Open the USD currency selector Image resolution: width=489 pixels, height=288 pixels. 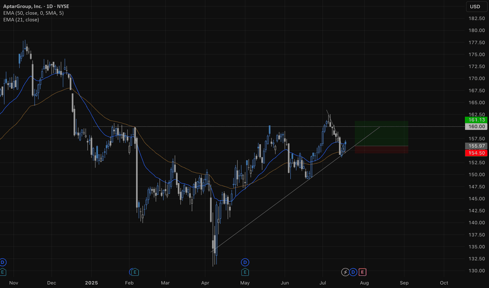pyautogui.click(x=476, y=6)
